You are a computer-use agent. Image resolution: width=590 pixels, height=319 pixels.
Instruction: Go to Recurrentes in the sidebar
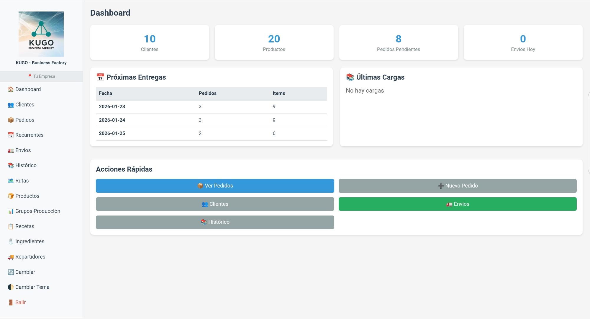[29, 135]
